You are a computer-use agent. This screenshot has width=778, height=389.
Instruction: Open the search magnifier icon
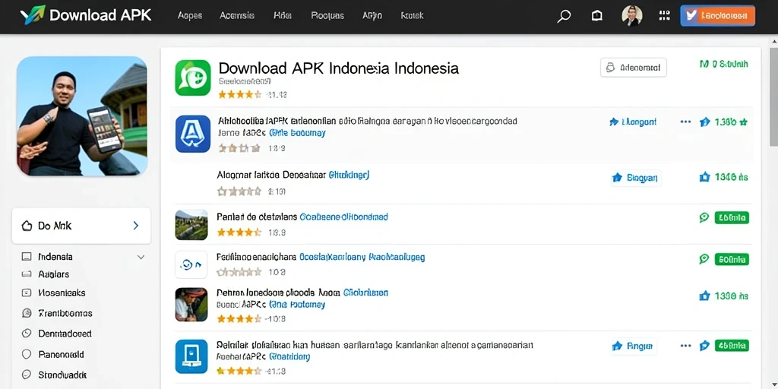[x=564, y=16]
